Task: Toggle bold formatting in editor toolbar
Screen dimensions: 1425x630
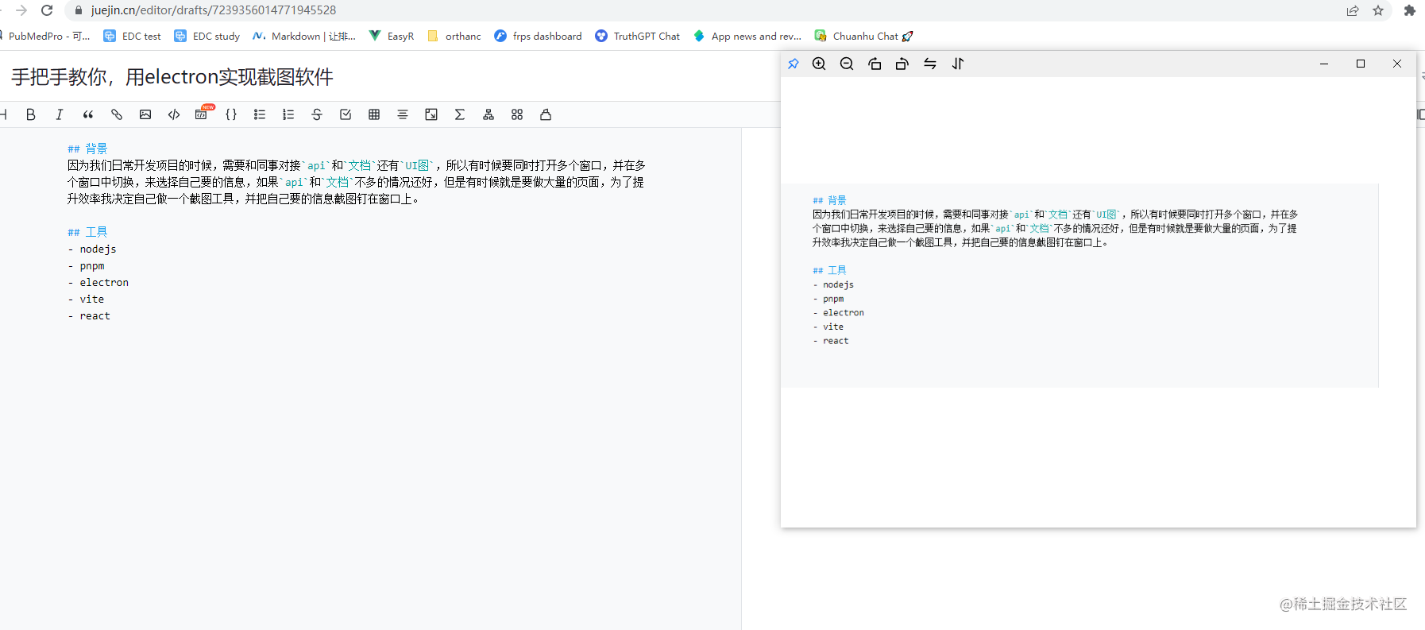Action: tap(31, 114)
